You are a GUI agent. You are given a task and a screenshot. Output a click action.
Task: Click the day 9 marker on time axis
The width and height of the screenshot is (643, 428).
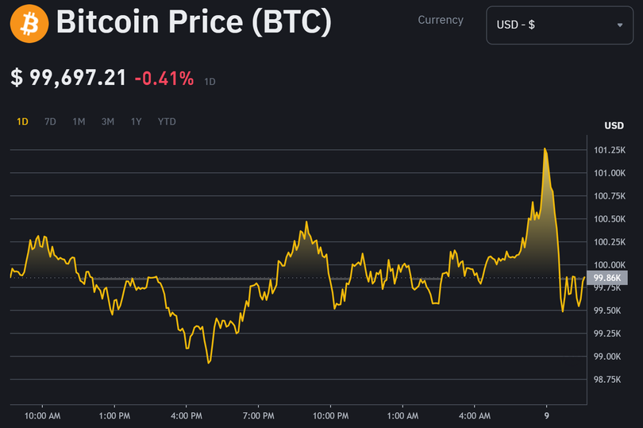[x=546, y=415]
